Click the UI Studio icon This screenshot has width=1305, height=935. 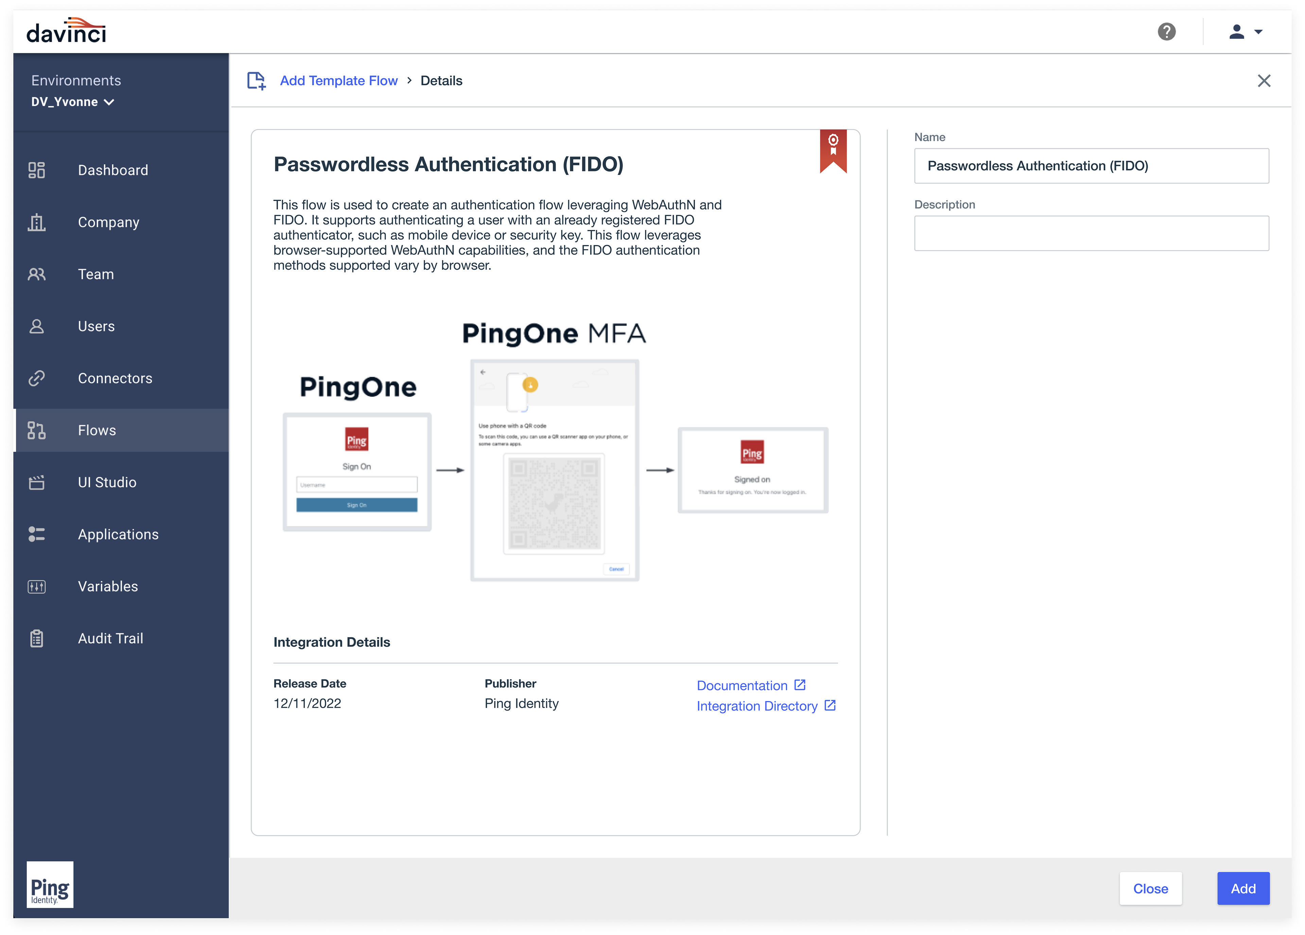click(x=36, y=483)
